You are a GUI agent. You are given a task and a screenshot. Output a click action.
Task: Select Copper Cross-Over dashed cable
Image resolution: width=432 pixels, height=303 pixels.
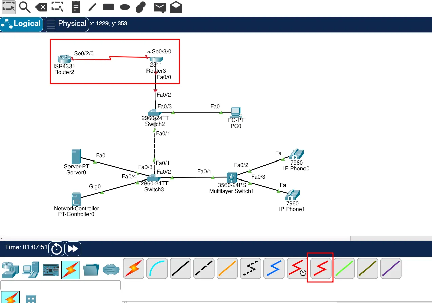click(204, 268)
